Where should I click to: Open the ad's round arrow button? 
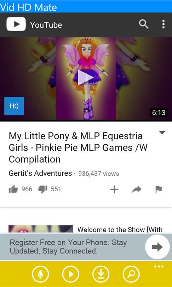[157, 247]
